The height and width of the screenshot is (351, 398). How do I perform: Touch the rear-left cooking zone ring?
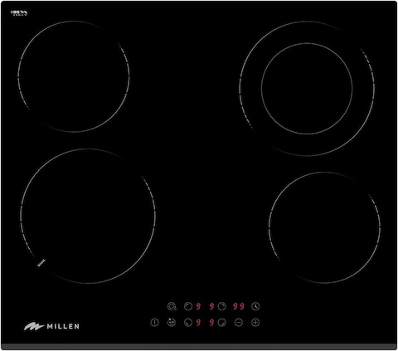(x=74, y=76)
